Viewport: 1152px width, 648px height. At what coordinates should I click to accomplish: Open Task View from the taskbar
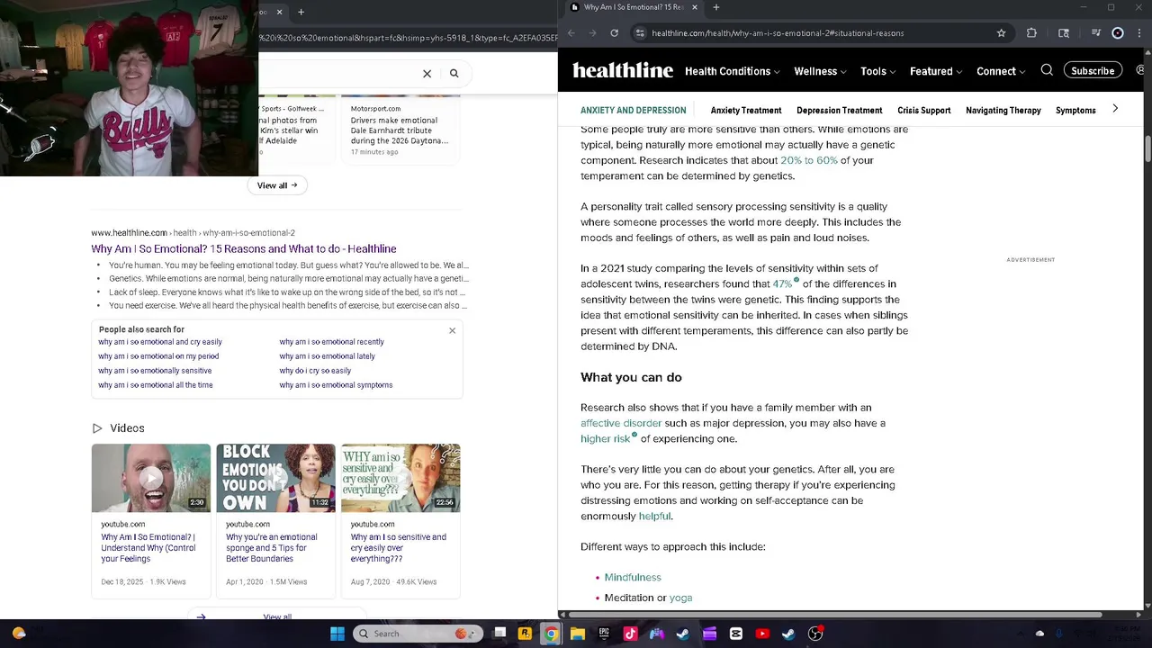coord(499,633)
